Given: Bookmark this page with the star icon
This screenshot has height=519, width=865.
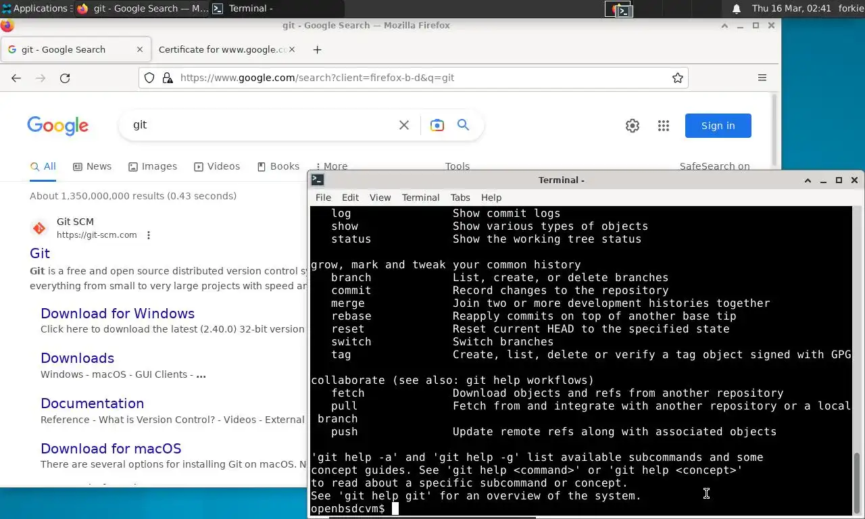Looking at the screenshot, I should [678, 78].
